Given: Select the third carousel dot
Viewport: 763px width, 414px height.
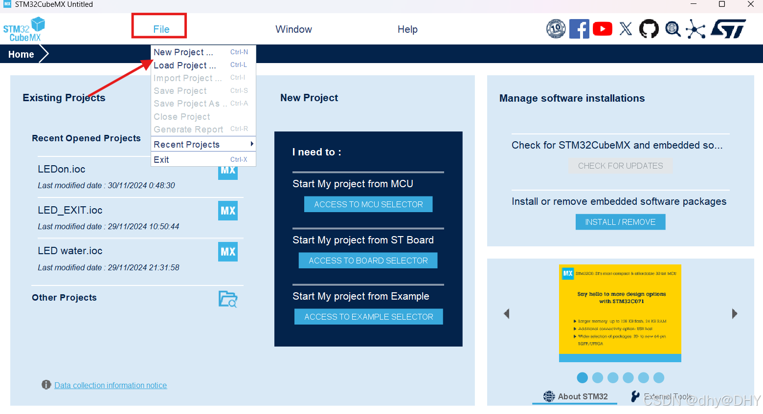Looking at the screenshot, I should coord(613,377).
